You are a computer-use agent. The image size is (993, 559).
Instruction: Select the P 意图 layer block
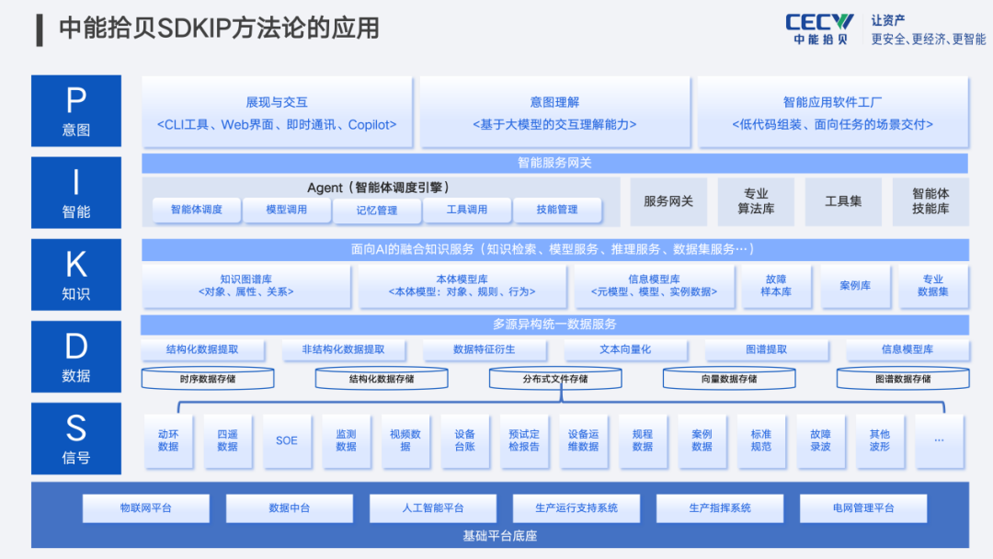(76, 110)
